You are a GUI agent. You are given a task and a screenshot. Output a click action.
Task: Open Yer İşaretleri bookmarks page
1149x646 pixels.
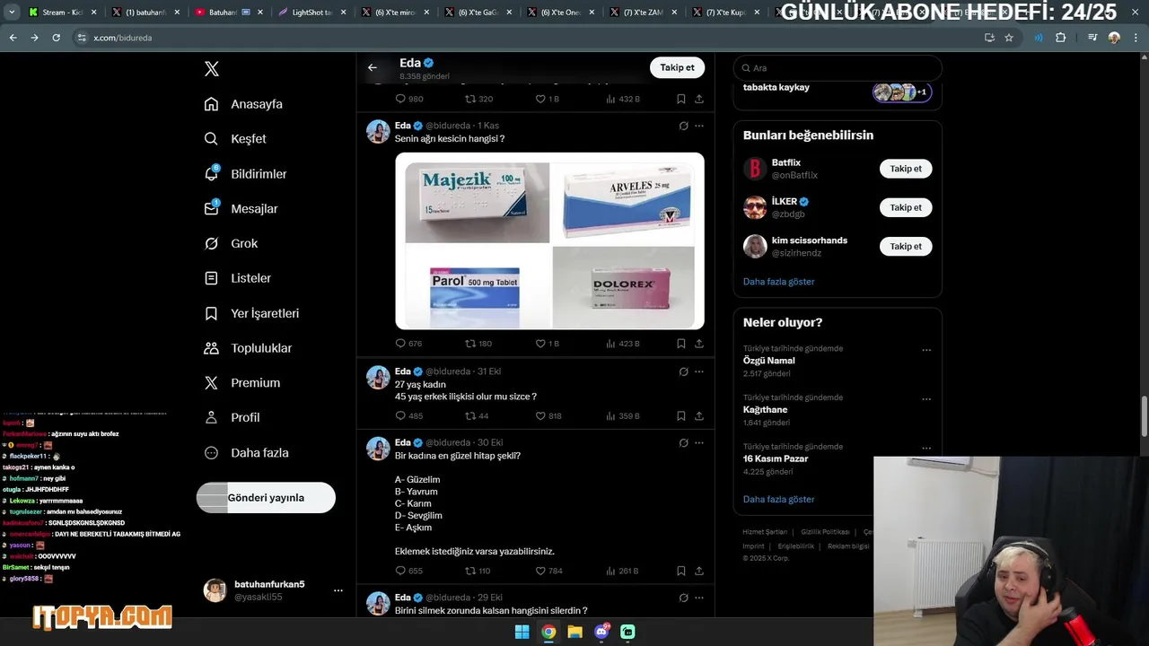251,313
